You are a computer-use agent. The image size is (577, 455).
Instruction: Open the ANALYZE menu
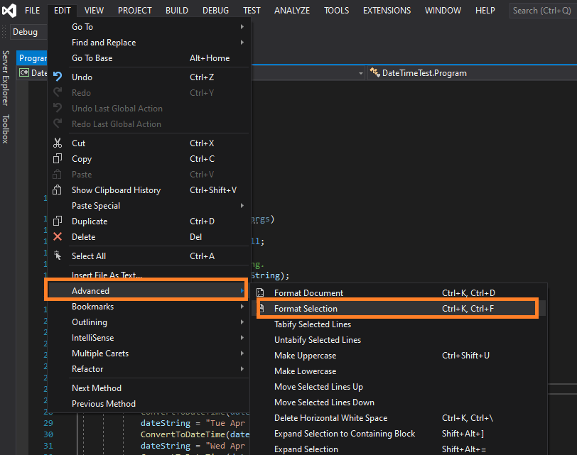[x=292, y=10]
